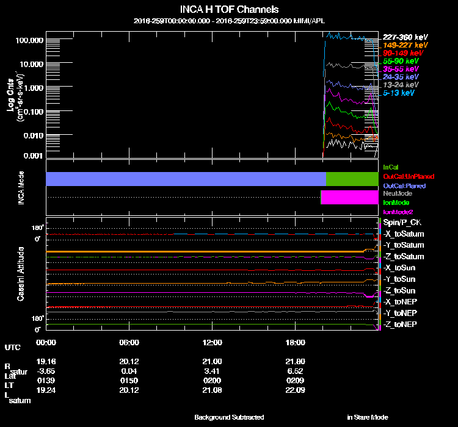This screenshot has height=427, width=458.
Task: Click the INCA H TOF Channels title
Action: point(230,10)
